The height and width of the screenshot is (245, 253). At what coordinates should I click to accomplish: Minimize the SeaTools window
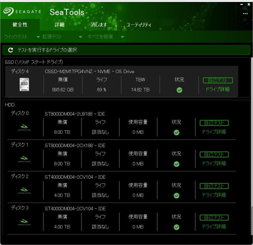click(x=242, y=4)
